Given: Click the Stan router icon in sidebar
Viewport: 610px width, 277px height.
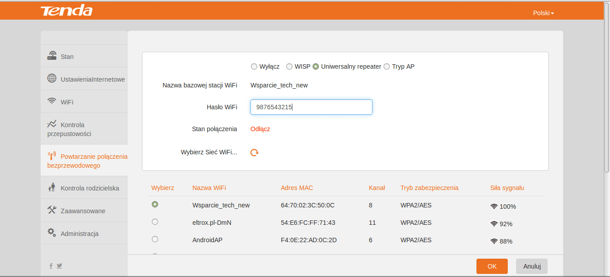Looking at the screenshot, I should tap(52, 56).
